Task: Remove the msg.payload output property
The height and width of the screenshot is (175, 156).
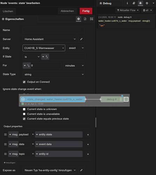Action: coord(88,135)
